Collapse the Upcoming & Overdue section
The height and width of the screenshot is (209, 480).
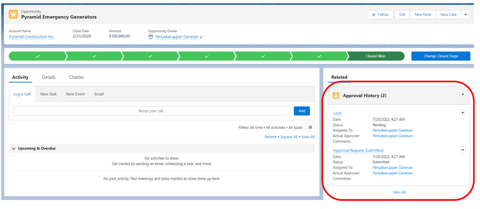point(13,149)
